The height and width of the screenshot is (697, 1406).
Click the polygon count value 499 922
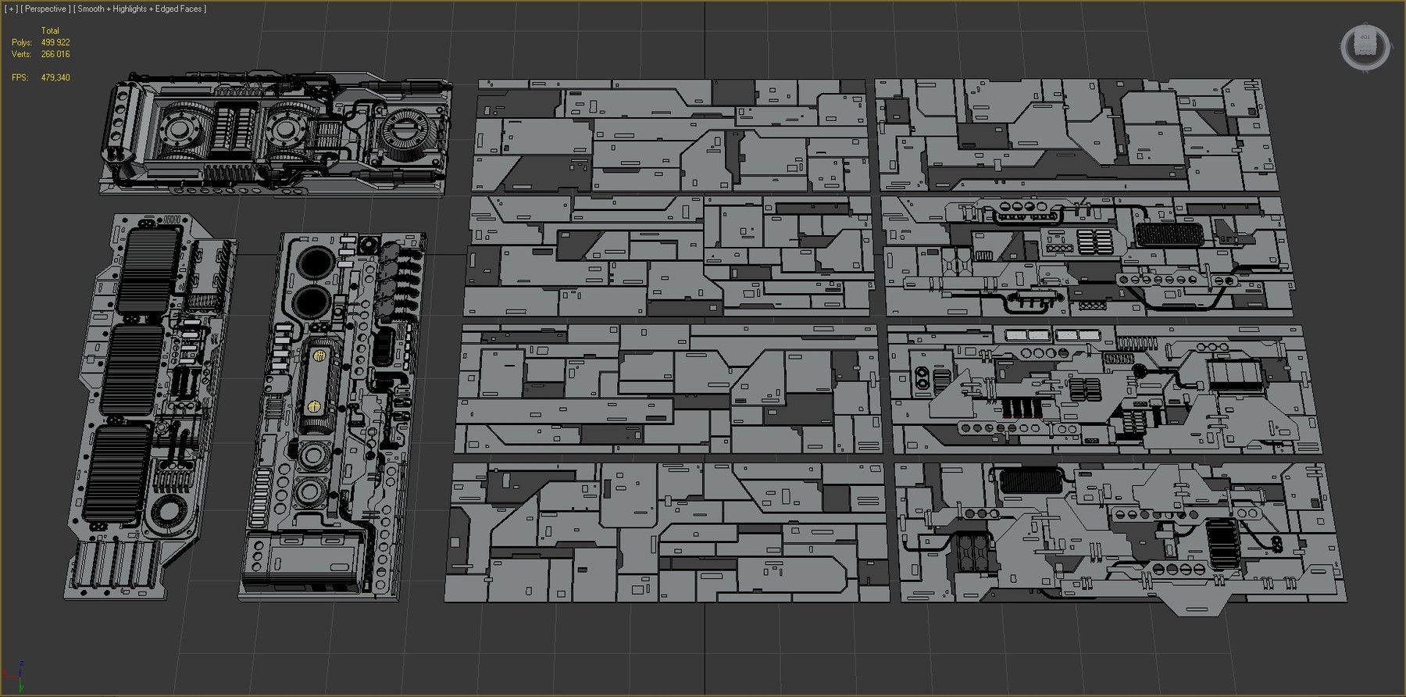pos(55,42)
